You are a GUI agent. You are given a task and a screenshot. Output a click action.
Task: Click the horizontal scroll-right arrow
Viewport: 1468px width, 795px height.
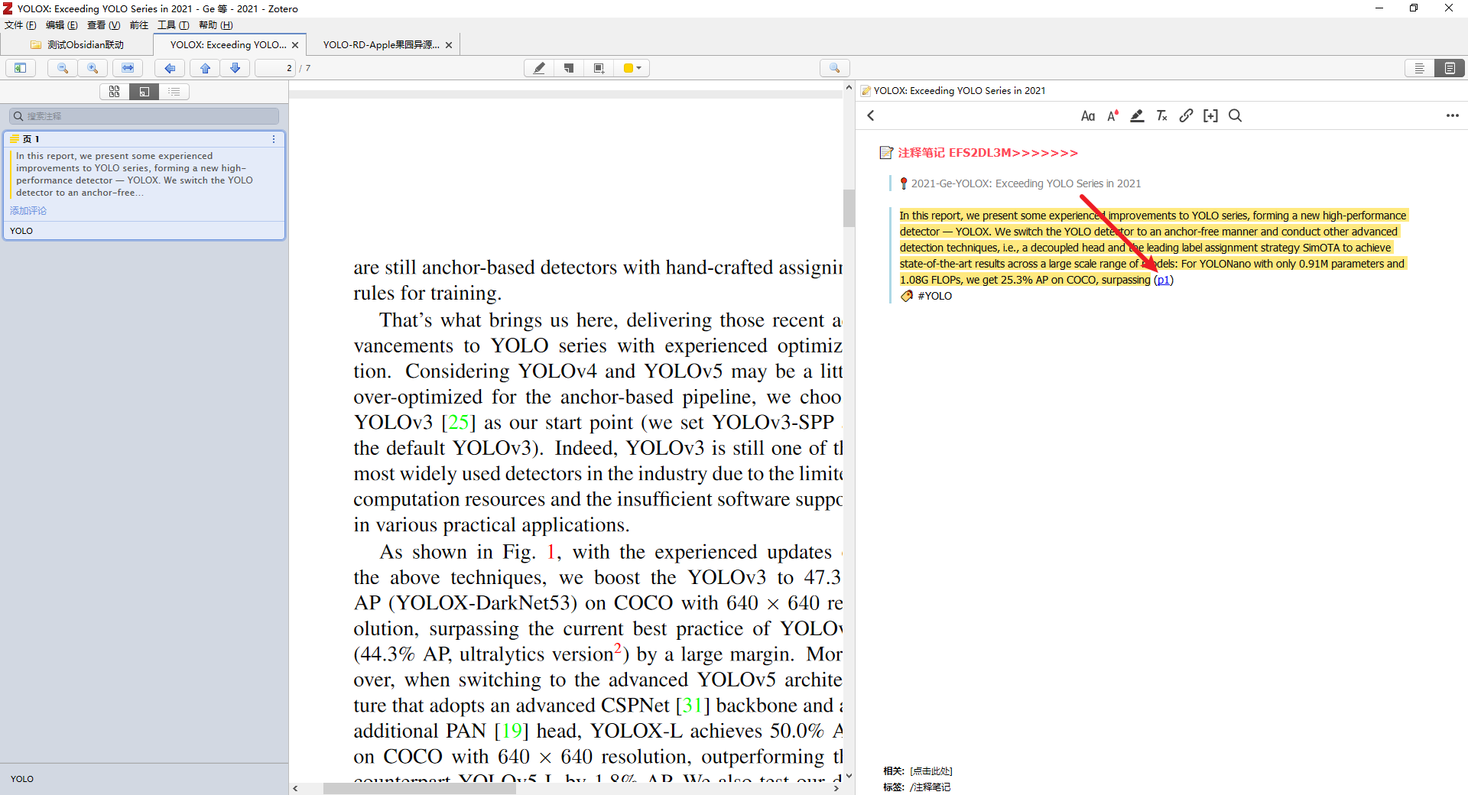(836, 788)
